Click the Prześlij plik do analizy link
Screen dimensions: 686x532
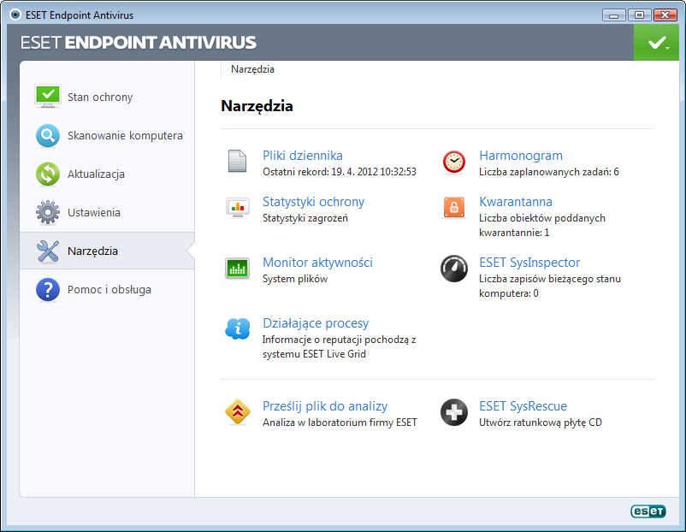click(325, 406)
